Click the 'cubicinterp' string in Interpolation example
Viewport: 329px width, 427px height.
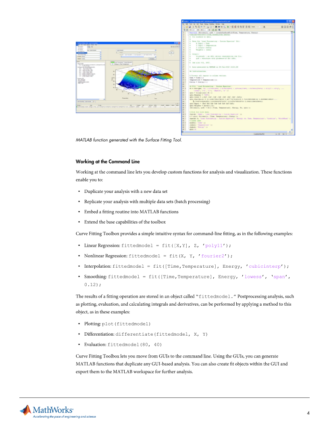264,266
